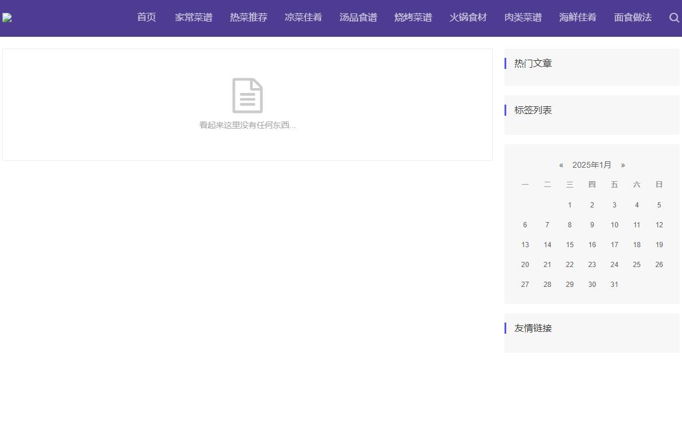Go to previous month in calendar
Image resolution: width=682 pixels, height=426 pixels.
point(561,165)
